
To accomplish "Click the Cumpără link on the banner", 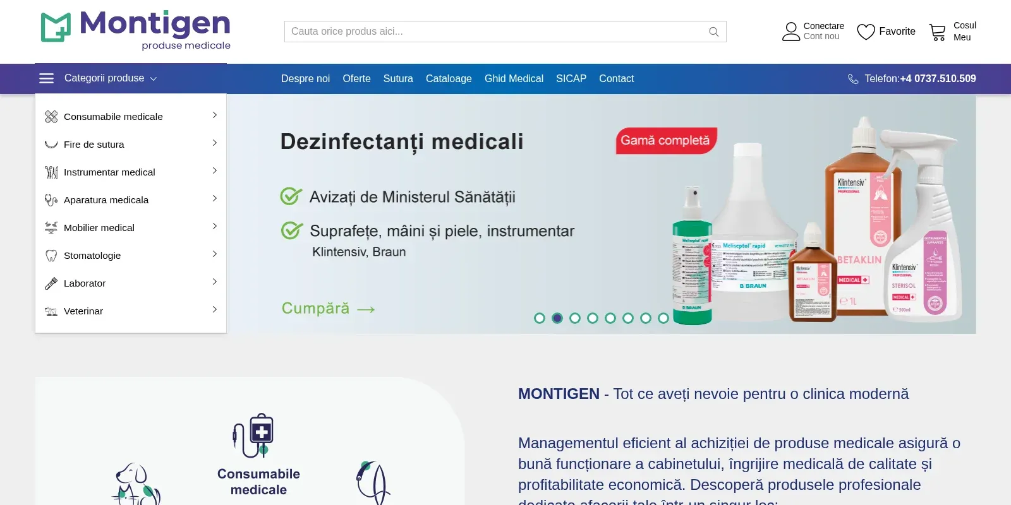I will click(329, 309).
